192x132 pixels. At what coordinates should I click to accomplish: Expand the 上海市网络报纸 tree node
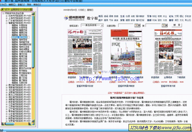click(x=7, y=18)
